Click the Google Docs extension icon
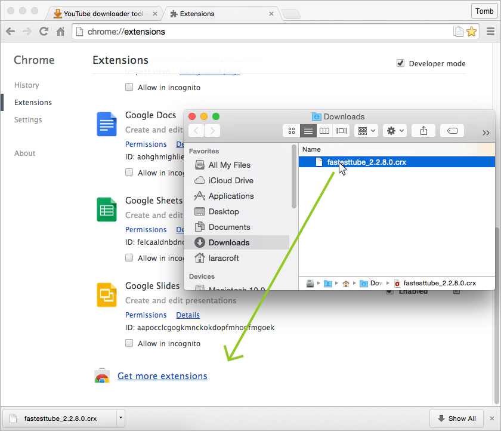Screen dimensions: 501x431 (x=107, y=124)
